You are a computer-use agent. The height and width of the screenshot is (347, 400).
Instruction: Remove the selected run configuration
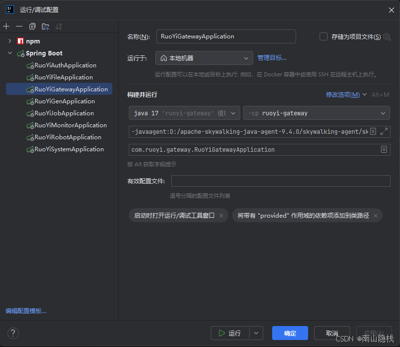point(18,26)
